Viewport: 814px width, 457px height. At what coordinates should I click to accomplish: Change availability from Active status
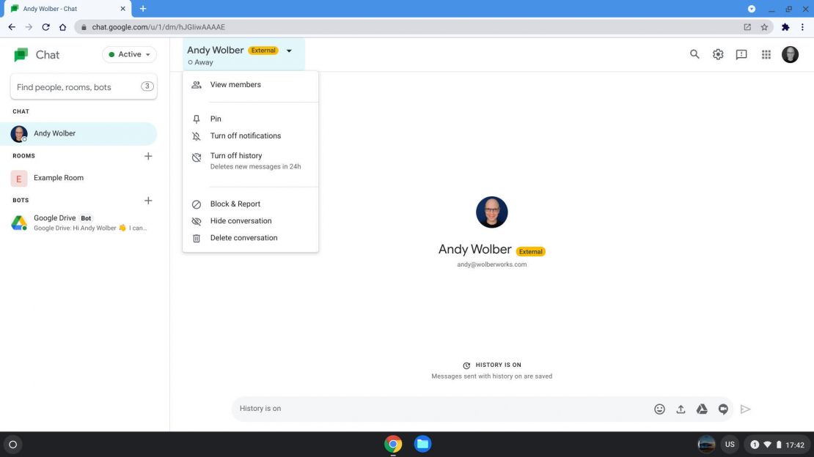pos(129,53)
